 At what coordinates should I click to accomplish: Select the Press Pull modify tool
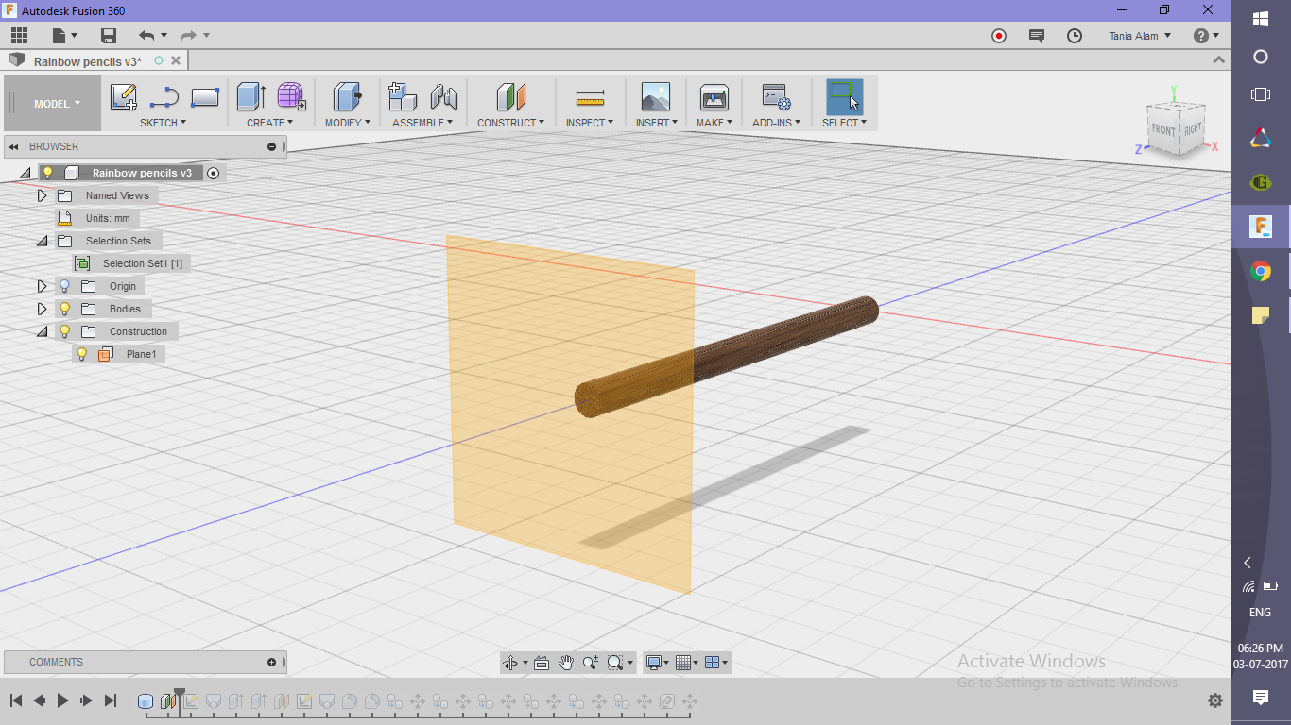[x=348, y=96]
